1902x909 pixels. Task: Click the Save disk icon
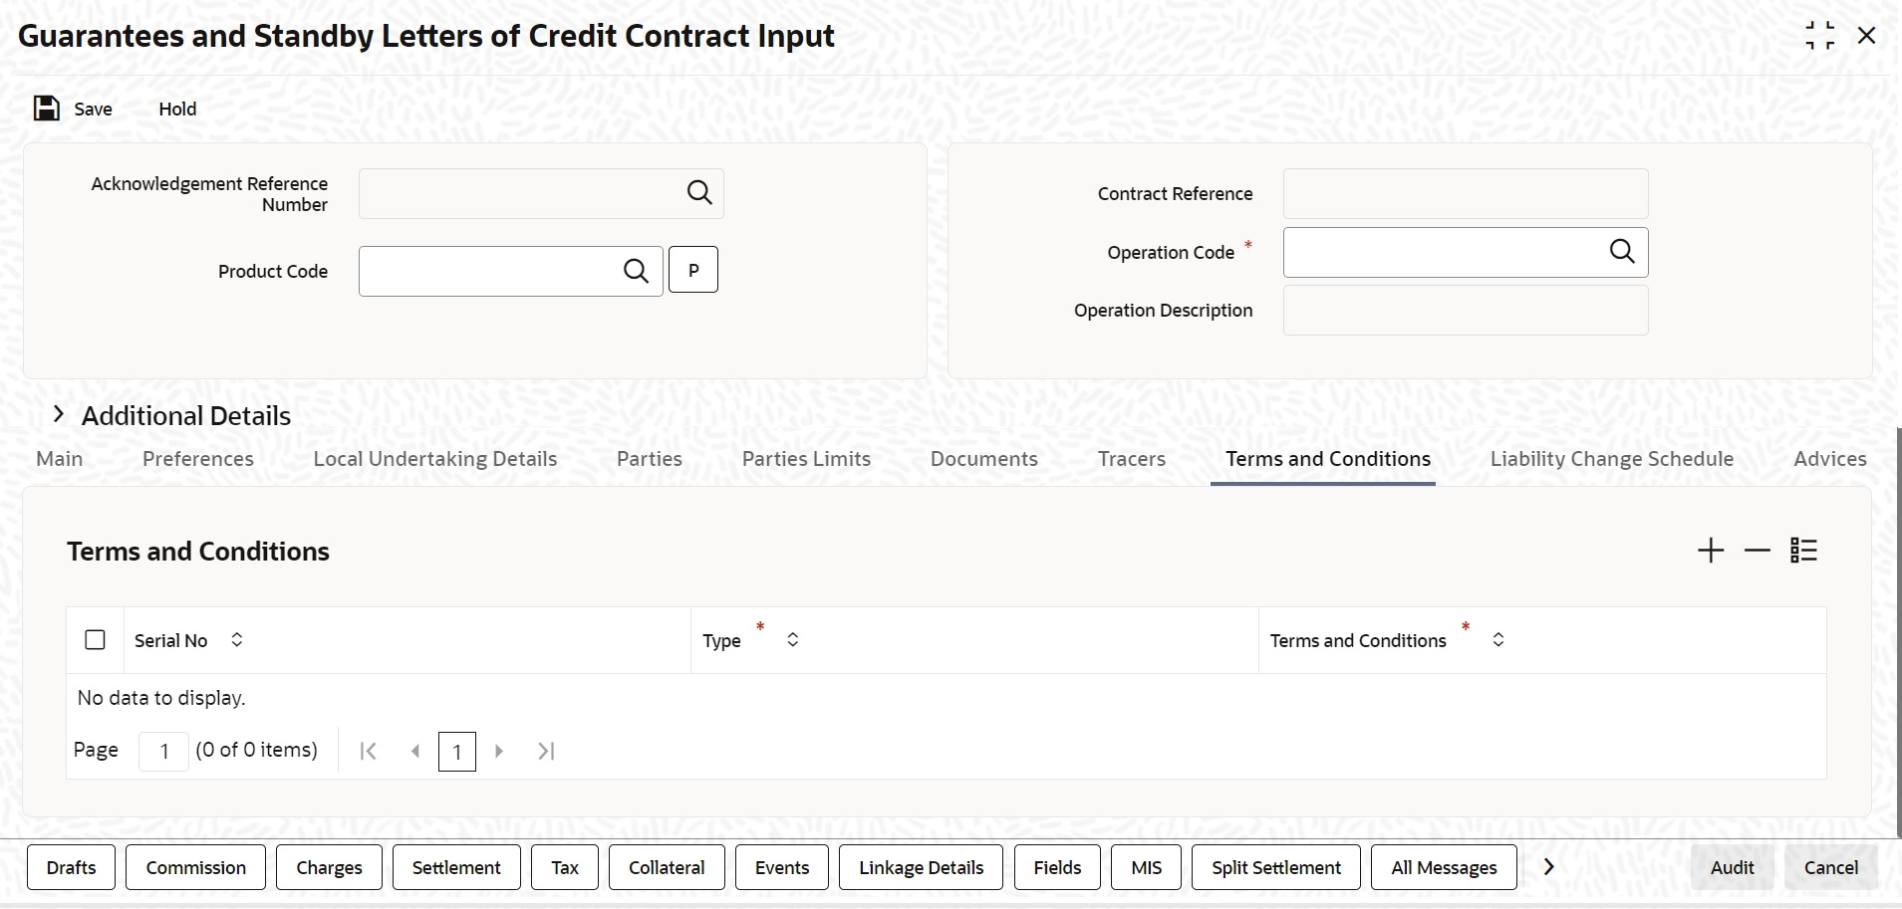(47, 109)
